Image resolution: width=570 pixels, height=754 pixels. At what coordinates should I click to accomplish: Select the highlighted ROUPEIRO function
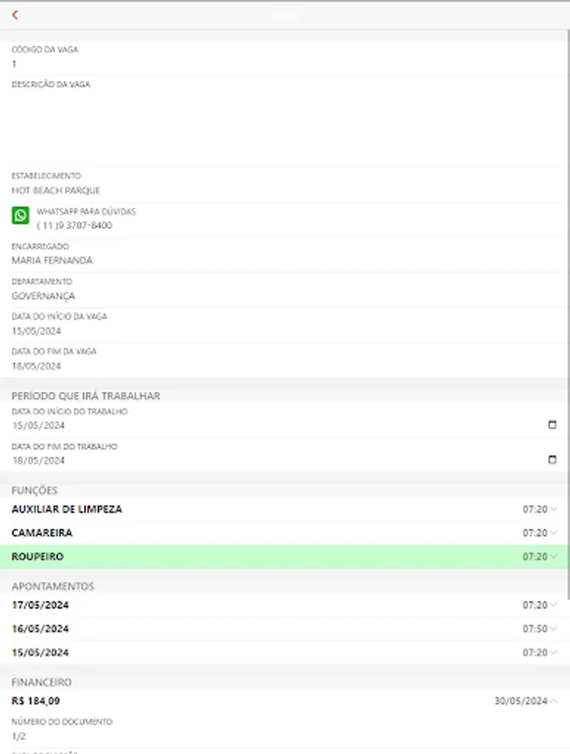[x=285, y=556]
